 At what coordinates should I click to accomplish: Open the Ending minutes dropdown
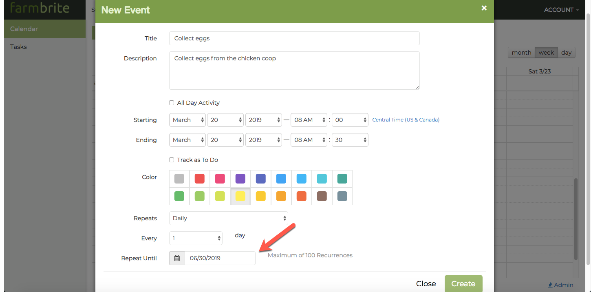coord(350,140)
